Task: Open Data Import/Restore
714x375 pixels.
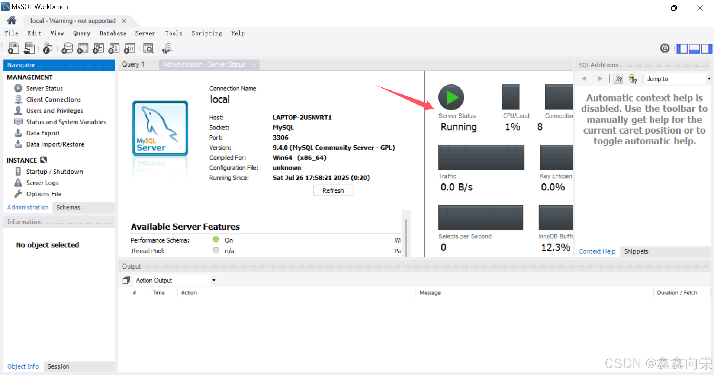Action: click(55, 144)
